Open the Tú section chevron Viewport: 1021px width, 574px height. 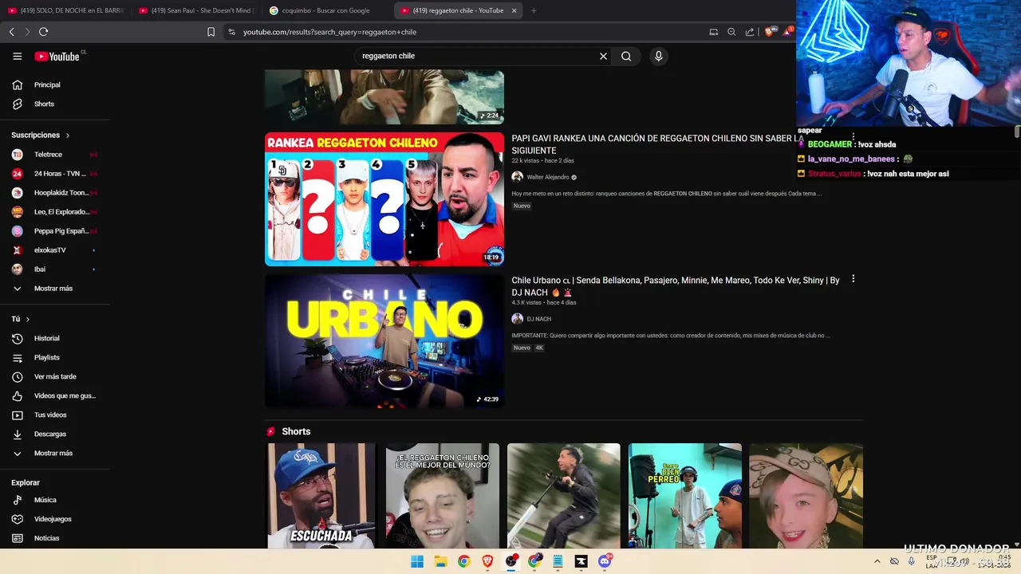(x=28, y=319)
